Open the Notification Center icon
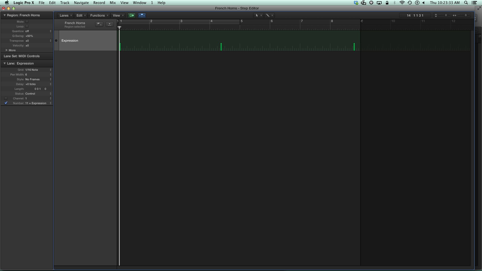This screenshot has width=482, height=271. 474,3
